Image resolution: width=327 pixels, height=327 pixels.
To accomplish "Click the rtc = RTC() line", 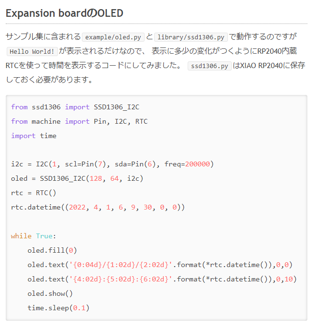I will 34,193.
